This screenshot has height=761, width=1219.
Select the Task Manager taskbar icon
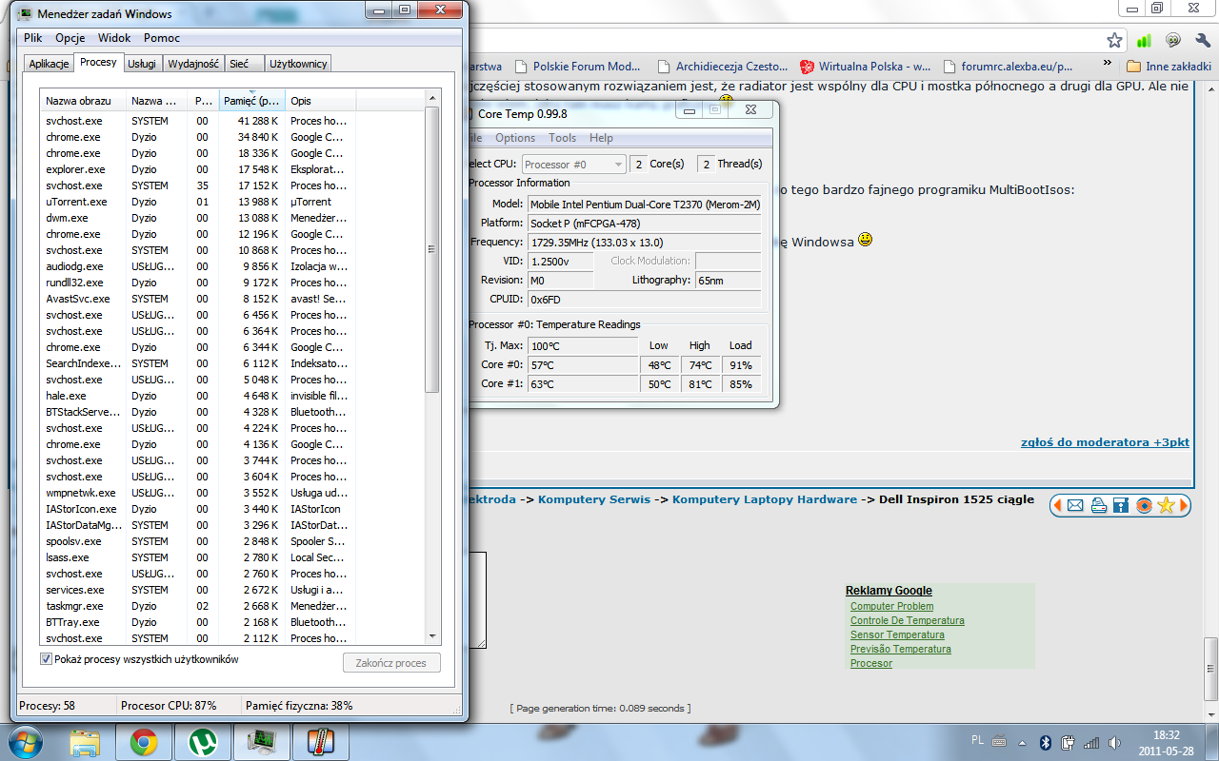point(261,742)
